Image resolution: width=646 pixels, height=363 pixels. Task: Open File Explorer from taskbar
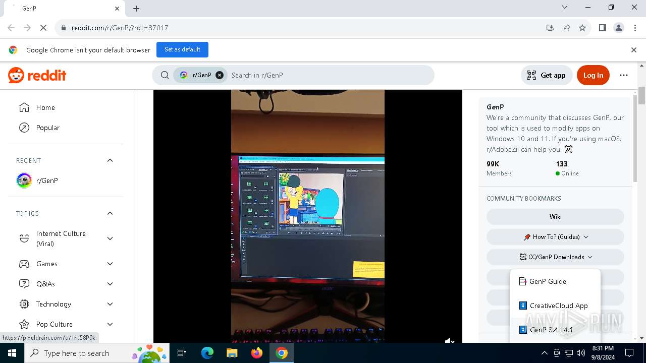tap(232, 353)
